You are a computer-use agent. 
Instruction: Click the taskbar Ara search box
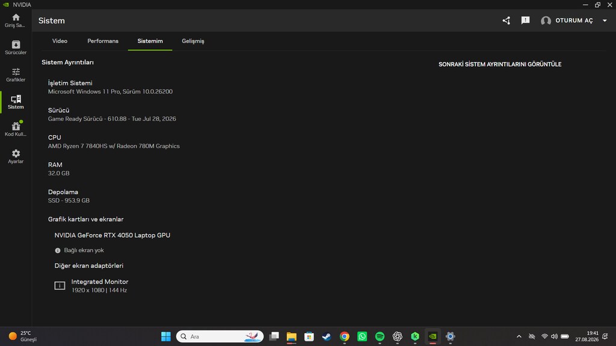pos(220,336)
